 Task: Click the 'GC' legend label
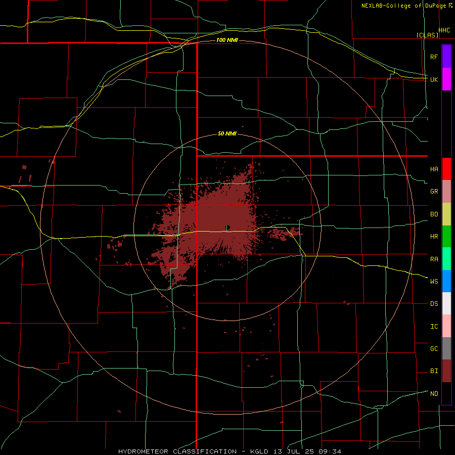[434, 349]
